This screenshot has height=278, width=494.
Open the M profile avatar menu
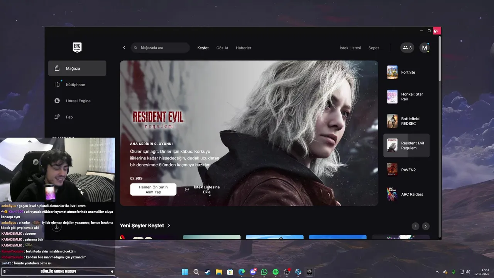[x=425, y=48]
